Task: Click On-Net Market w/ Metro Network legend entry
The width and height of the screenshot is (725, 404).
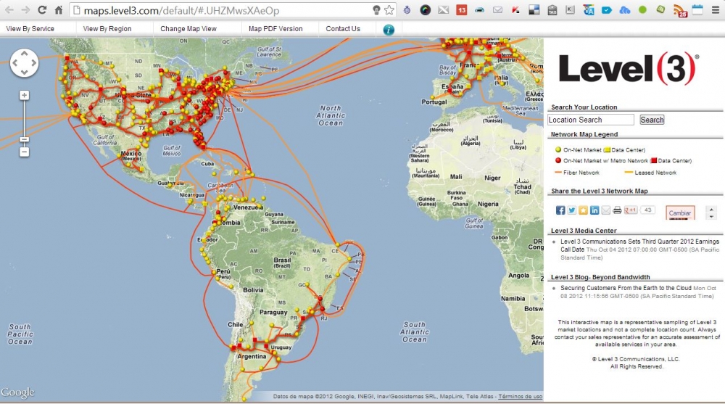Action: (x=623, y=160)
